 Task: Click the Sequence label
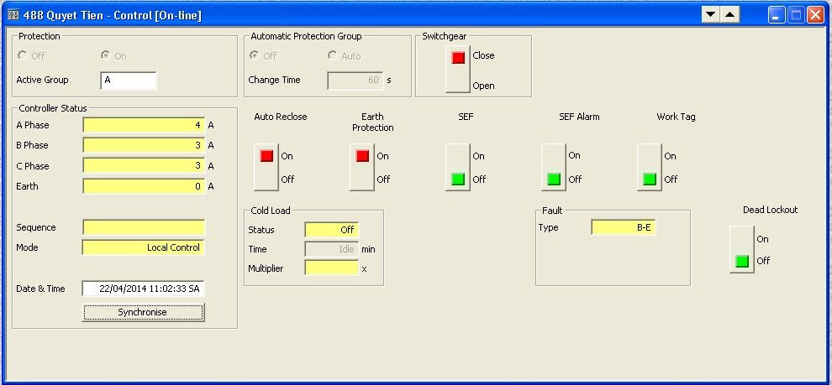coord(36,227)
